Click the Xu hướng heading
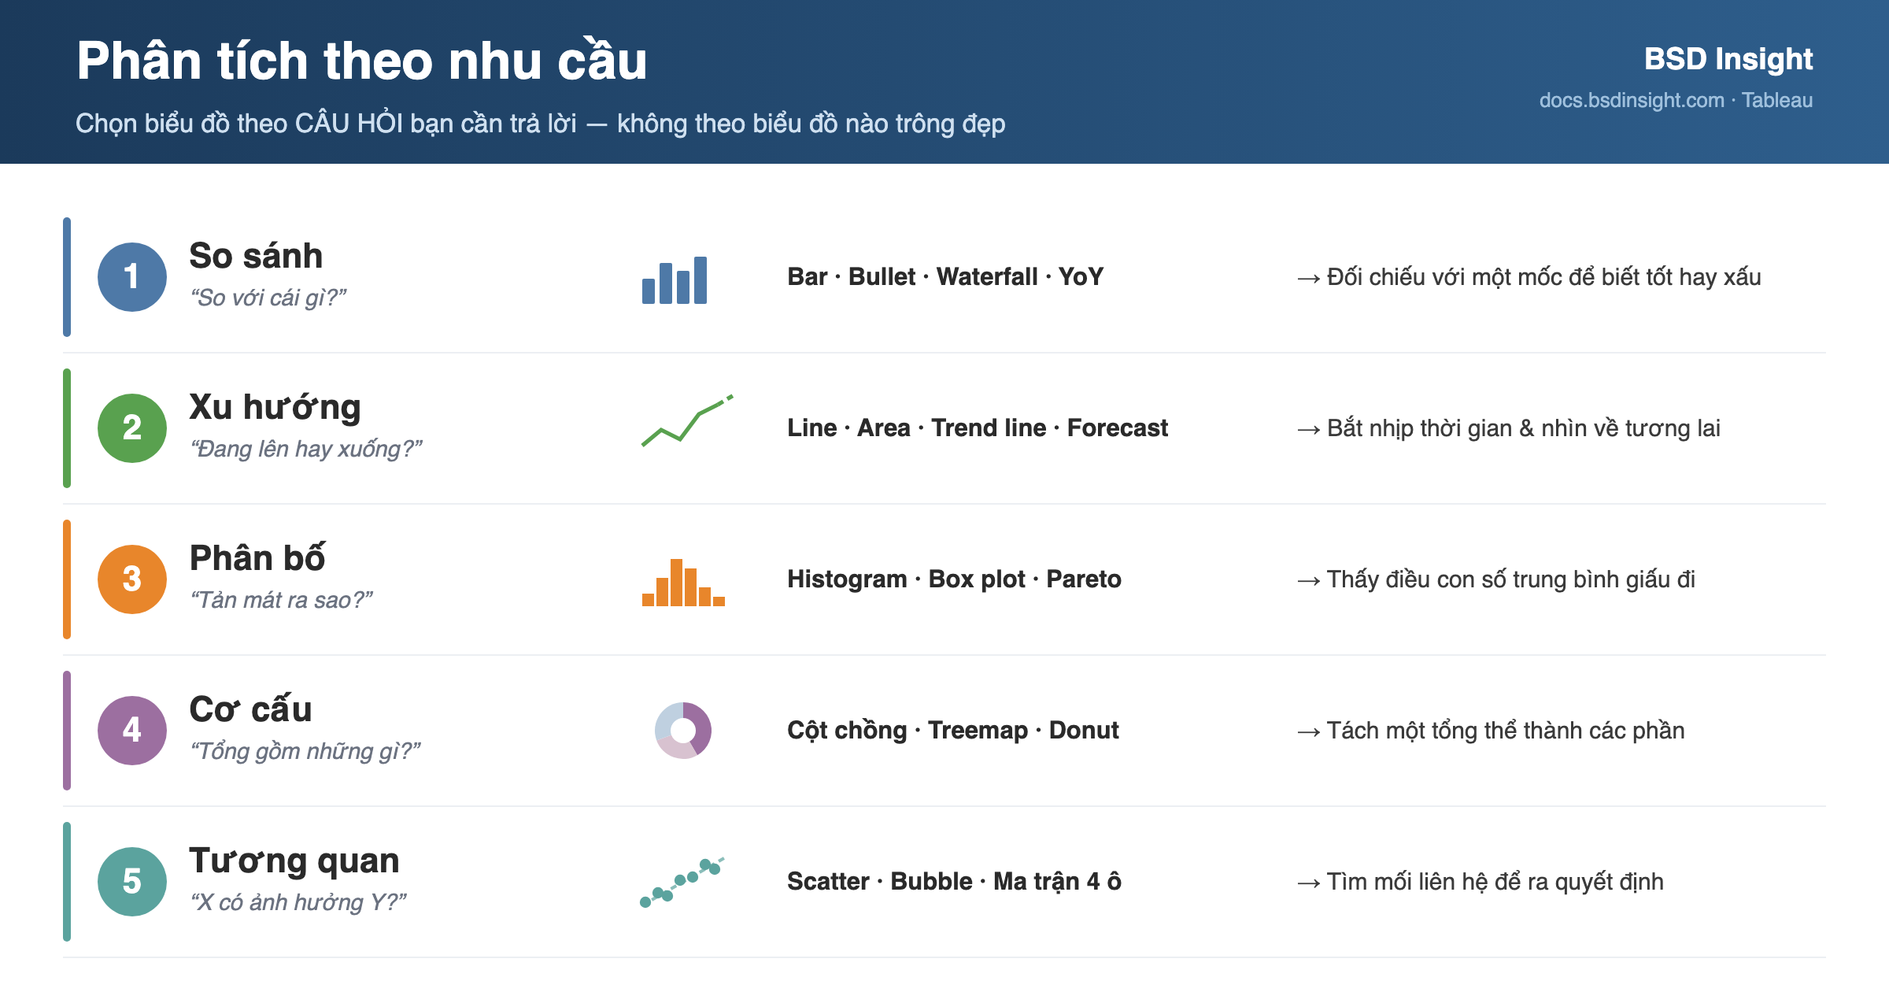Viewport: 1889px width, 992px height. point(275,408)
